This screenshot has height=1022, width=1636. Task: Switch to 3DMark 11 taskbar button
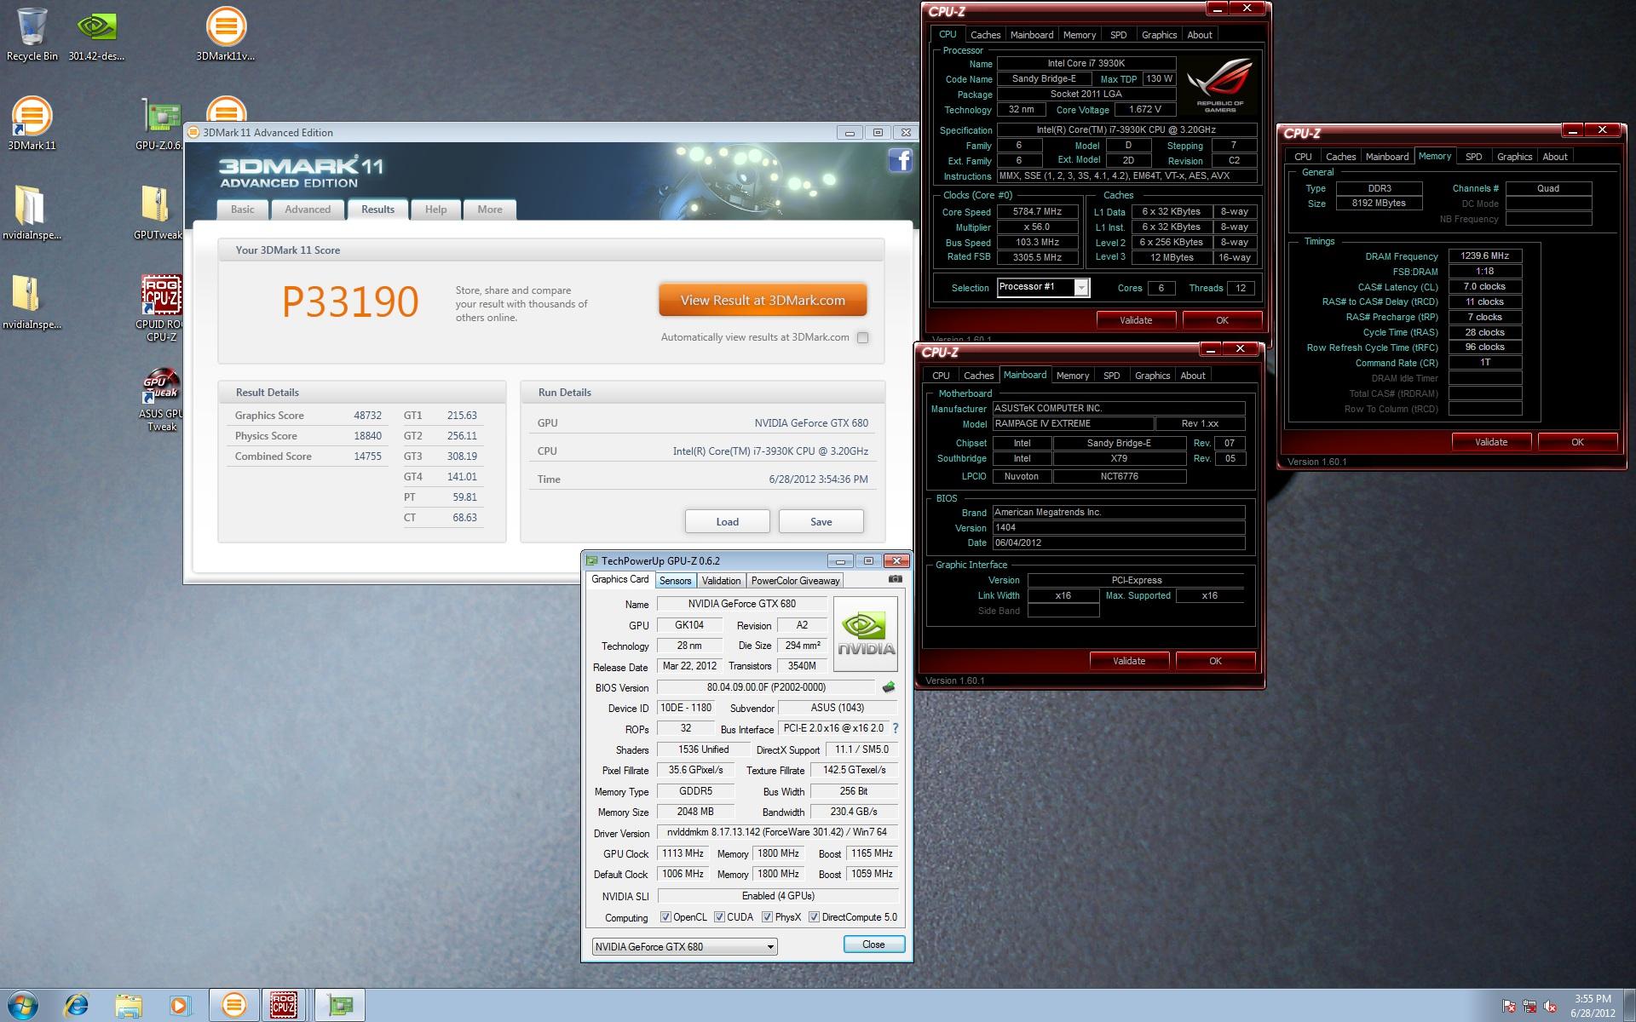pos(233,1006)
